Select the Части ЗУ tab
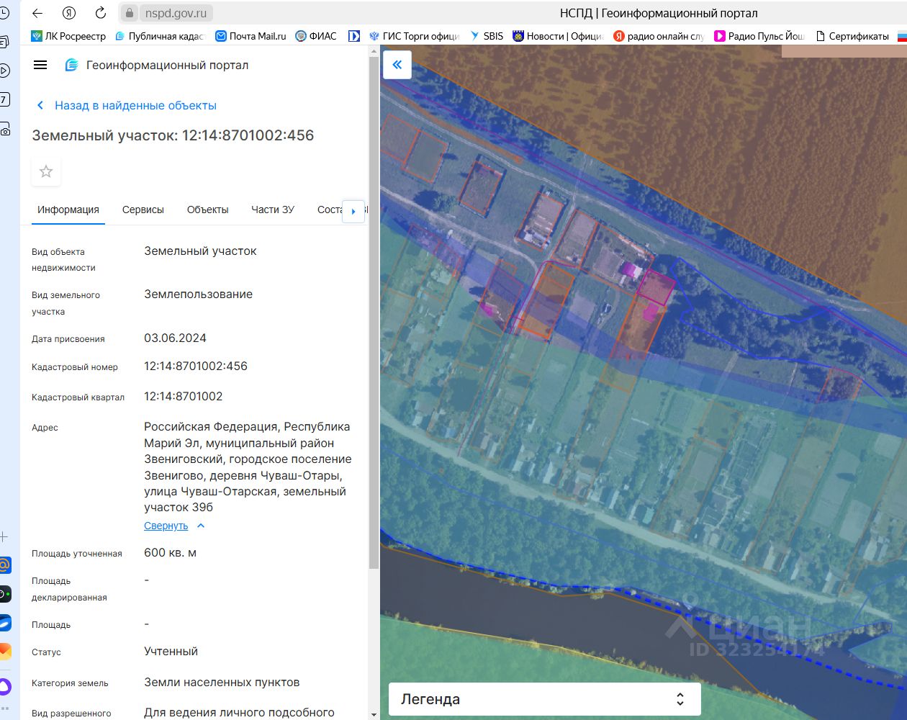 (272, 210)
